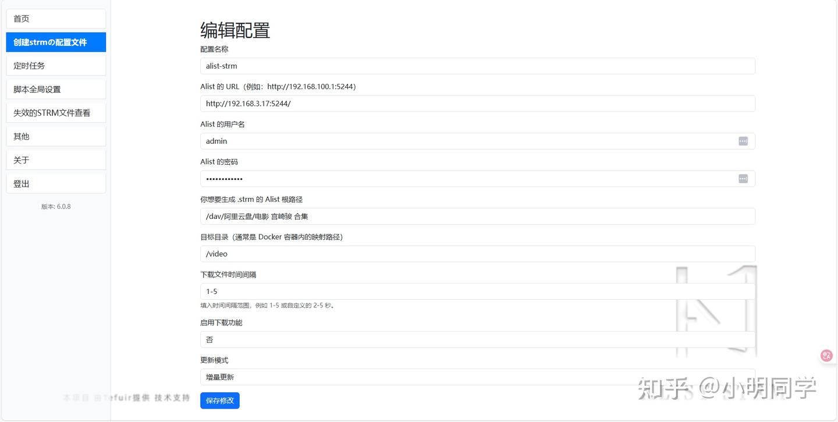This screenshot has width=838, height=422.
Task: Open the 关于 page
Action: point(55,159)
